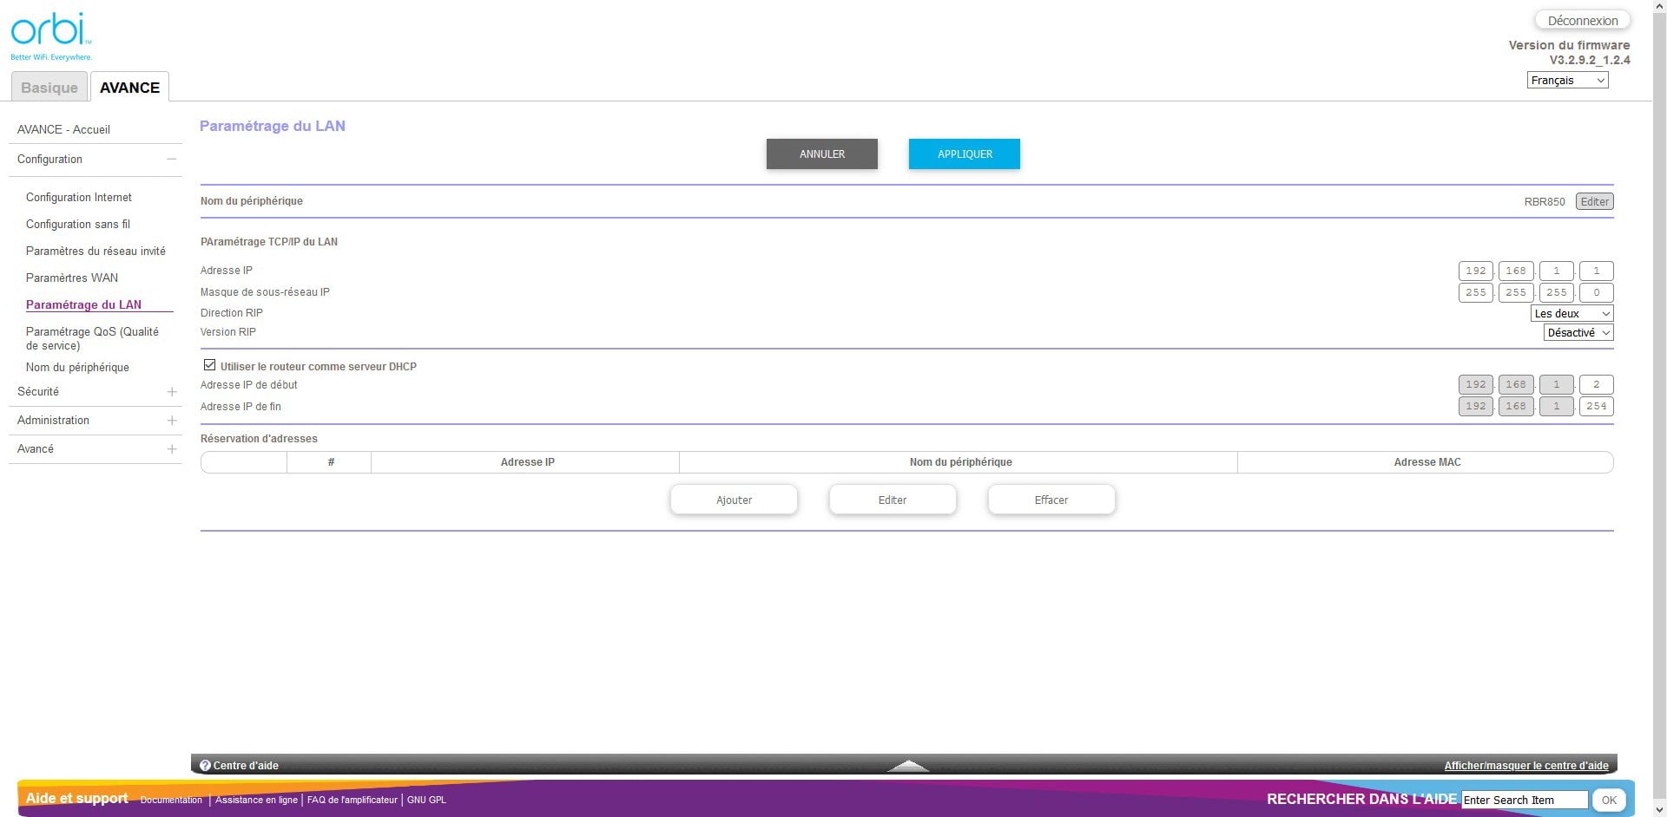Uncheck Utiliser le routeur comme serveur DHCP

(x=208, y=364)
